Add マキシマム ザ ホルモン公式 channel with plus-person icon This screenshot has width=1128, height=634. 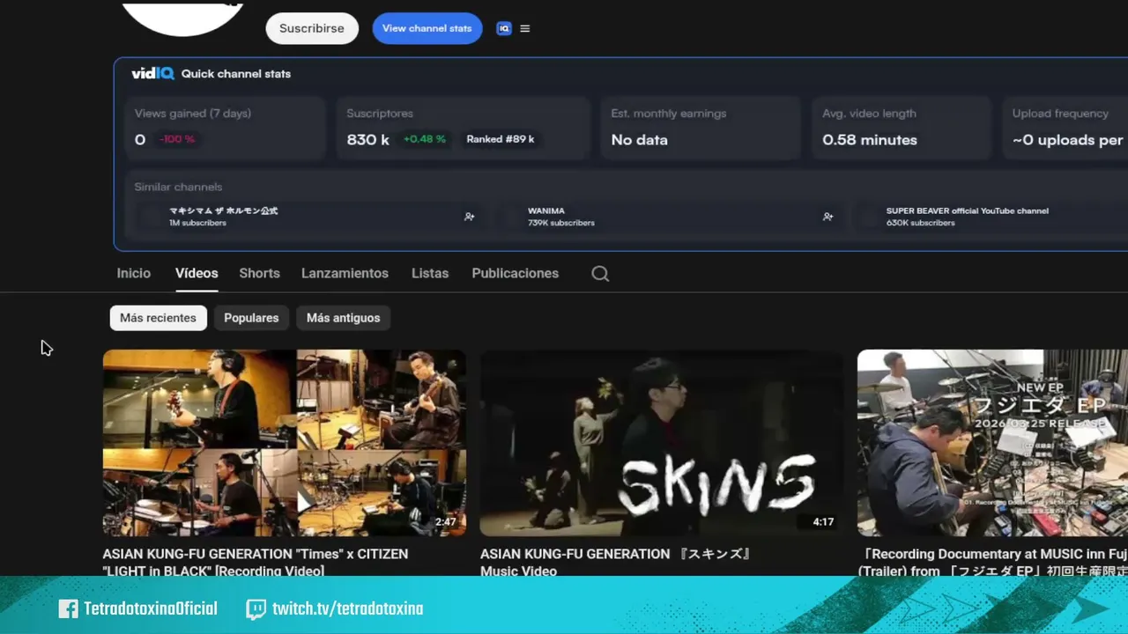pyautogui.click(x=470, y=217)
